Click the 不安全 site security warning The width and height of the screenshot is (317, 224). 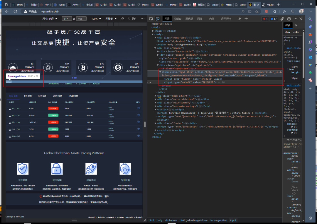tap(30, 11)
